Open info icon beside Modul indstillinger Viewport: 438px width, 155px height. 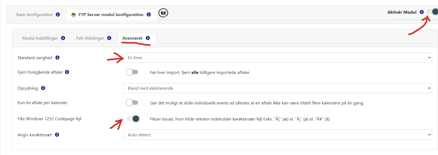click(63, 38)
